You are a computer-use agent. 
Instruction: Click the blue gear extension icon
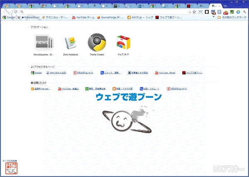tap(238, 12)
